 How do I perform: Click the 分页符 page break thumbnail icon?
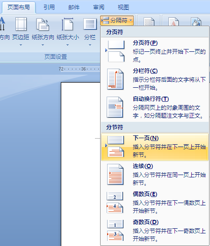(116, 51)
